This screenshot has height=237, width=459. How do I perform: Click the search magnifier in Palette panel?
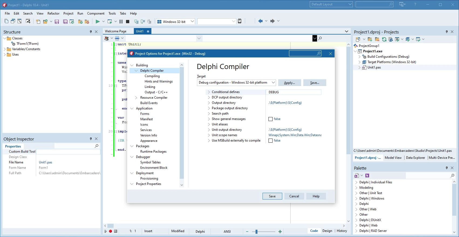click(x=453, y=176)
